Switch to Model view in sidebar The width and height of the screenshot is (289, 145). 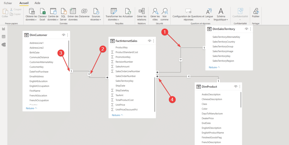coord(3,44)
